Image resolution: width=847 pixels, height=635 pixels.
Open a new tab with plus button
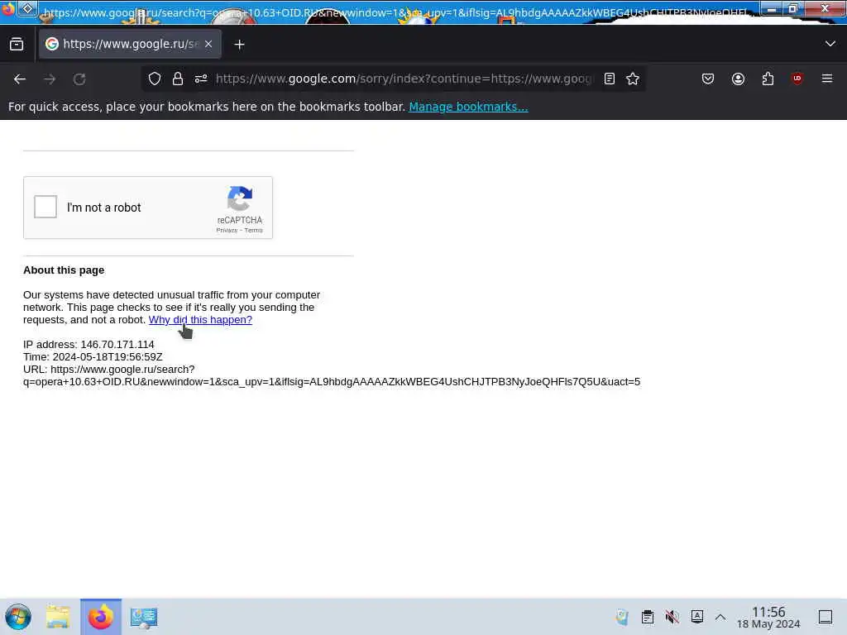(x=239, y=45)
